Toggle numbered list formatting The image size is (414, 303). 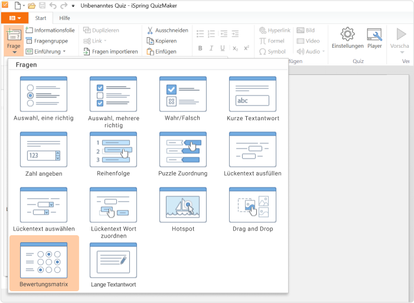tap(211, 34)
